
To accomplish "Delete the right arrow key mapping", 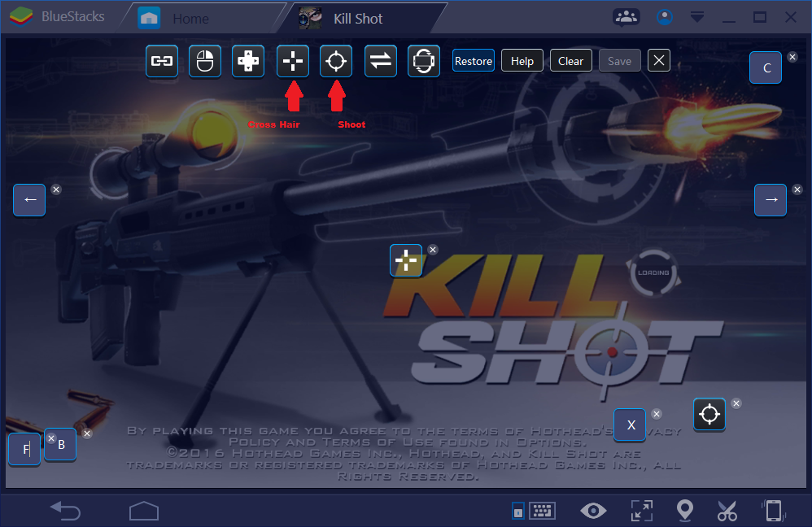I will (x=797, y=189).
